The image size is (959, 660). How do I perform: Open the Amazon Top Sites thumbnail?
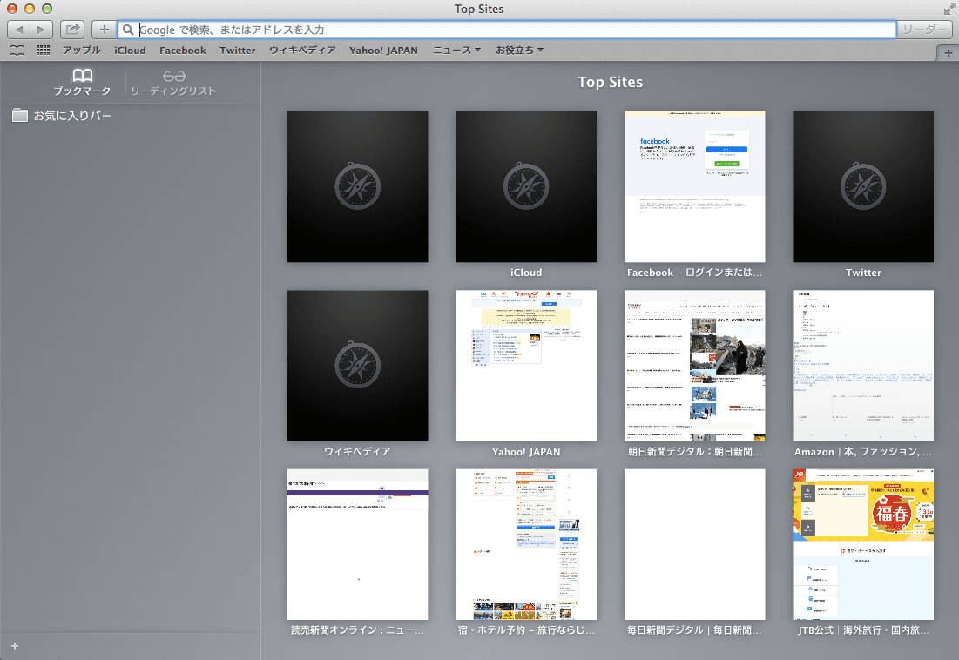(x=863, y=366)
